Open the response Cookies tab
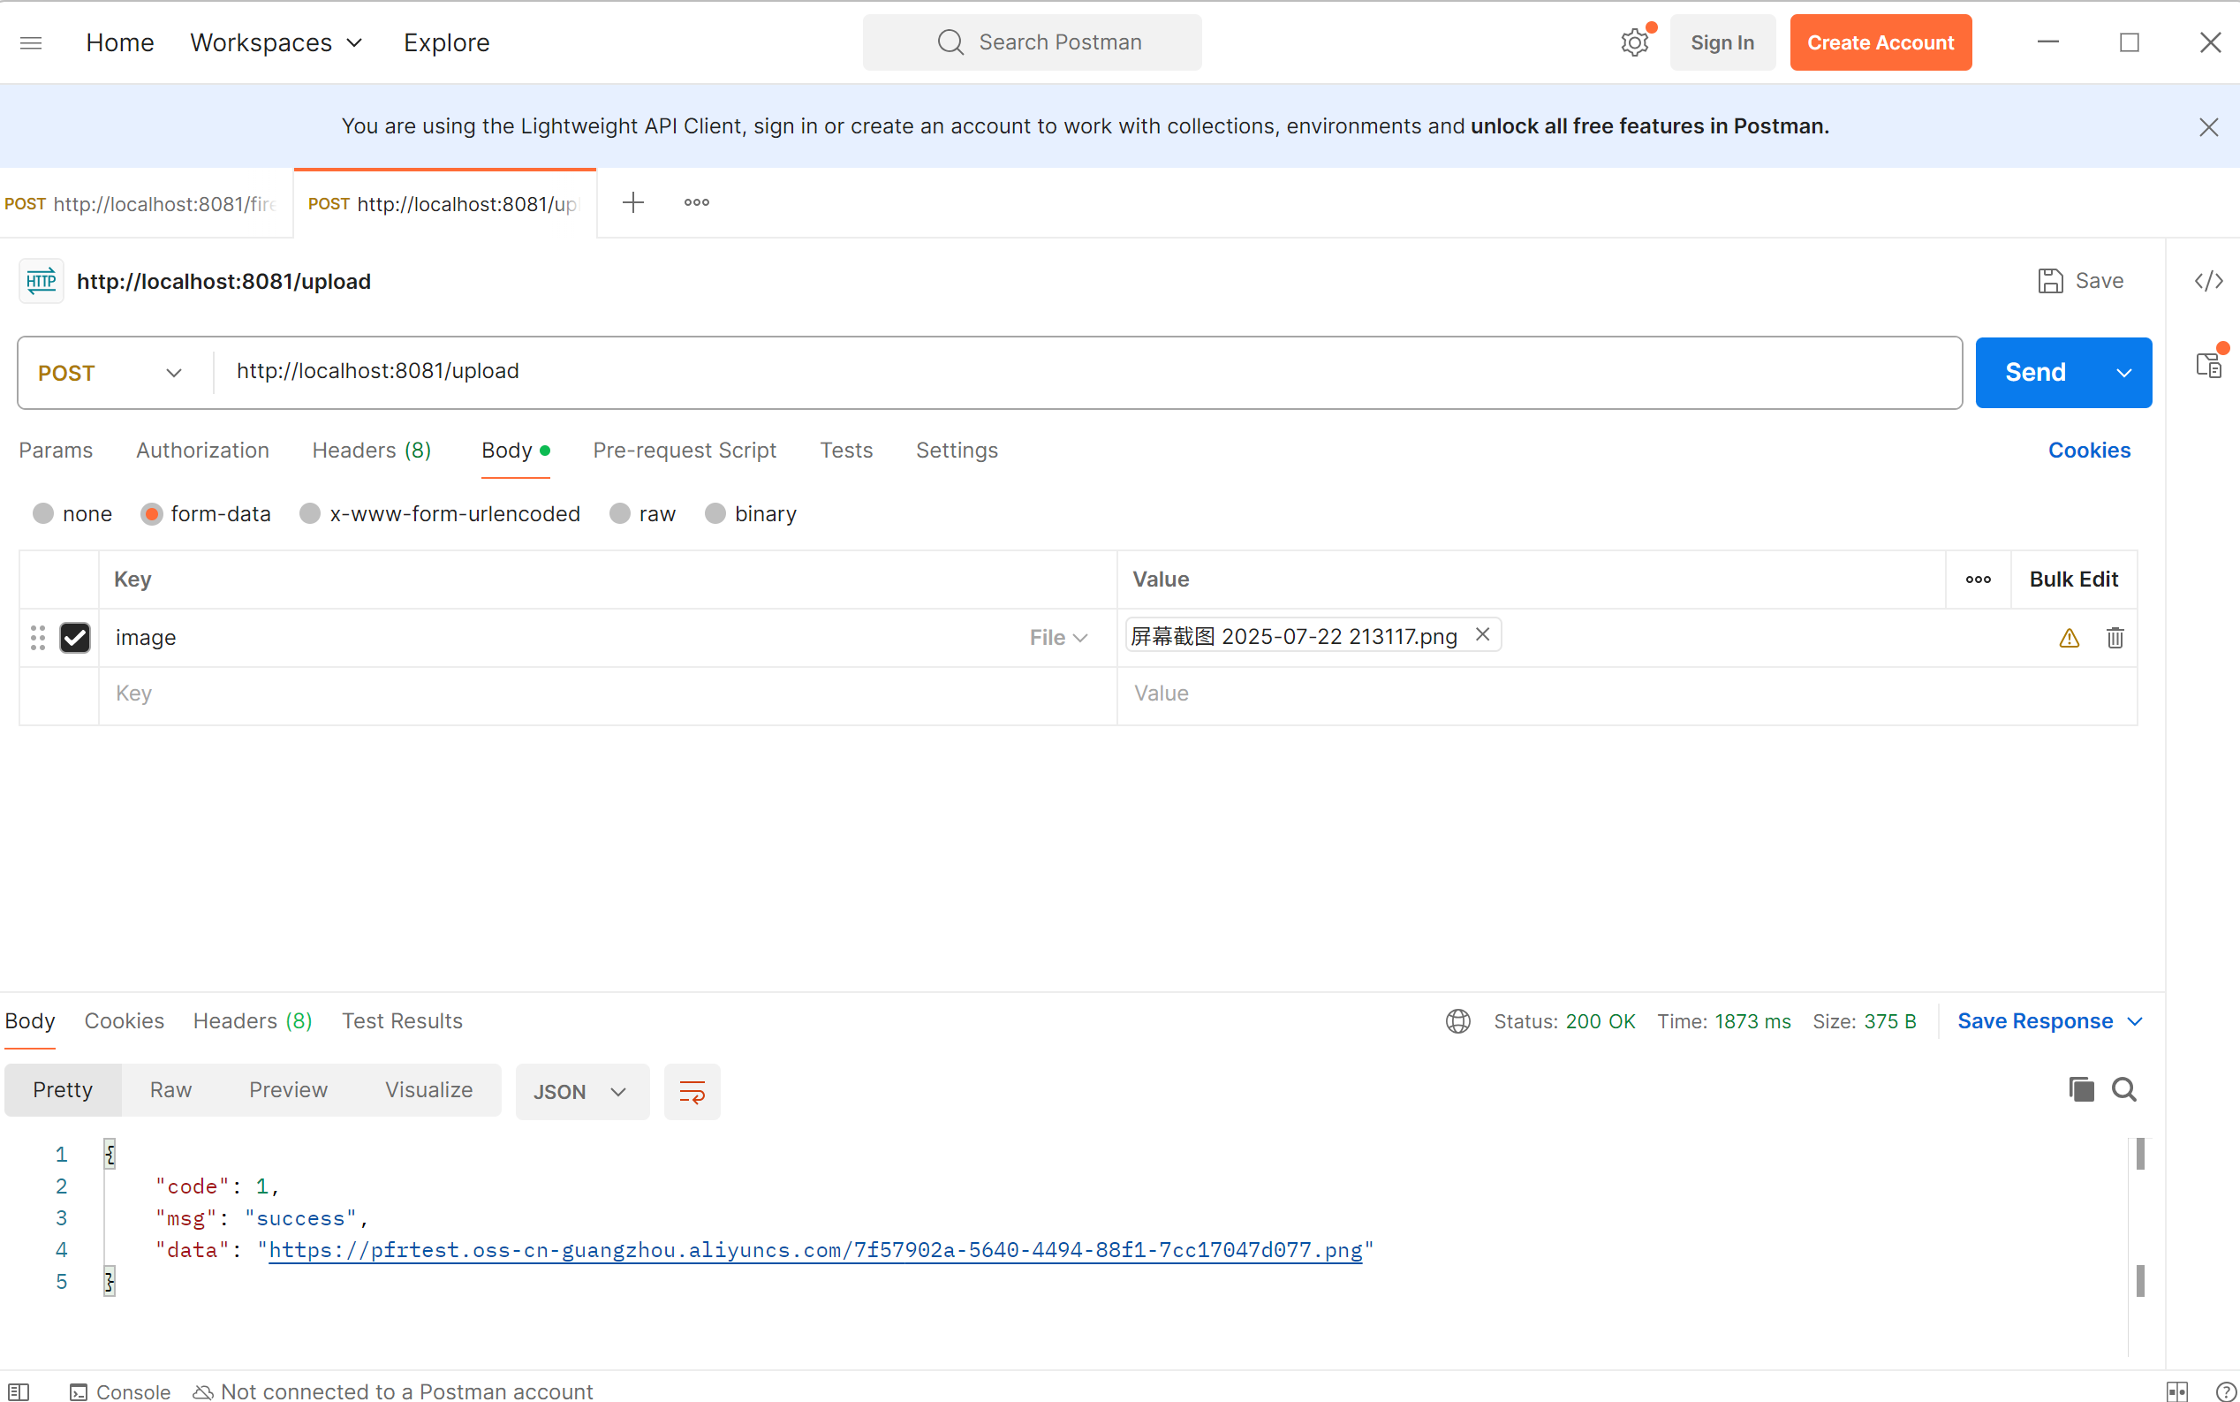 point(125,1021)
